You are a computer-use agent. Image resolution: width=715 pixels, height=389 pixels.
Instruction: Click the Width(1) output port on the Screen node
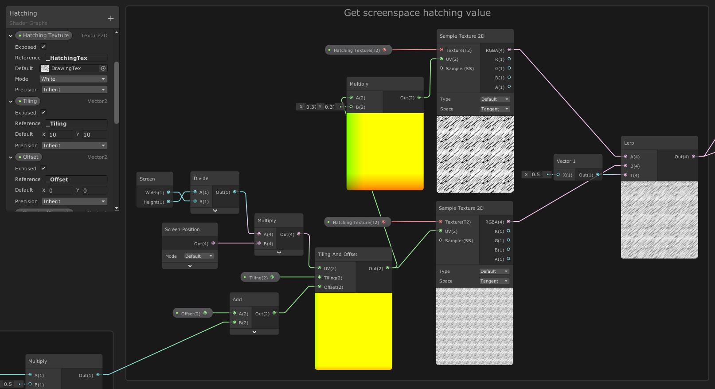tap(168, 193)
